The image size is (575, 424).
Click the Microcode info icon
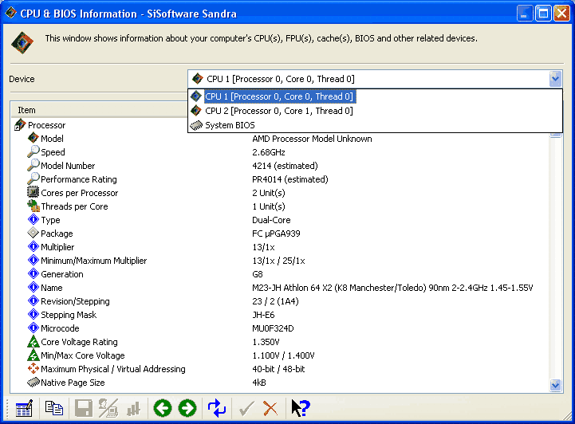pos(33,328)
